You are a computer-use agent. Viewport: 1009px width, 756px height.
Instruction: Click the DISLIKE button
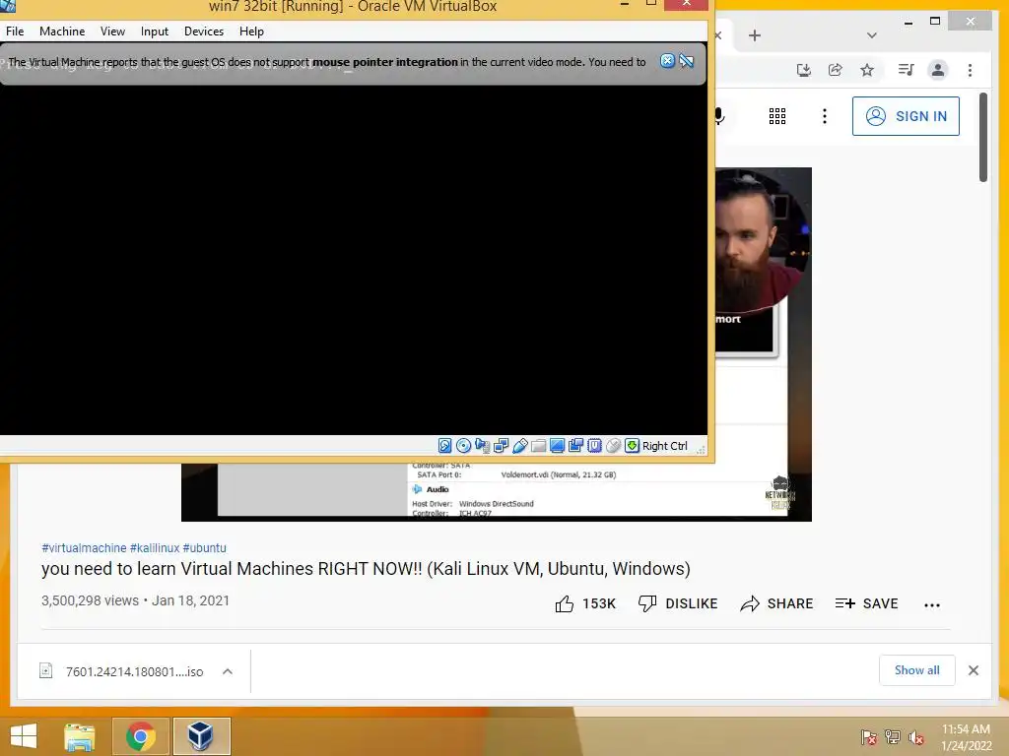678,603
